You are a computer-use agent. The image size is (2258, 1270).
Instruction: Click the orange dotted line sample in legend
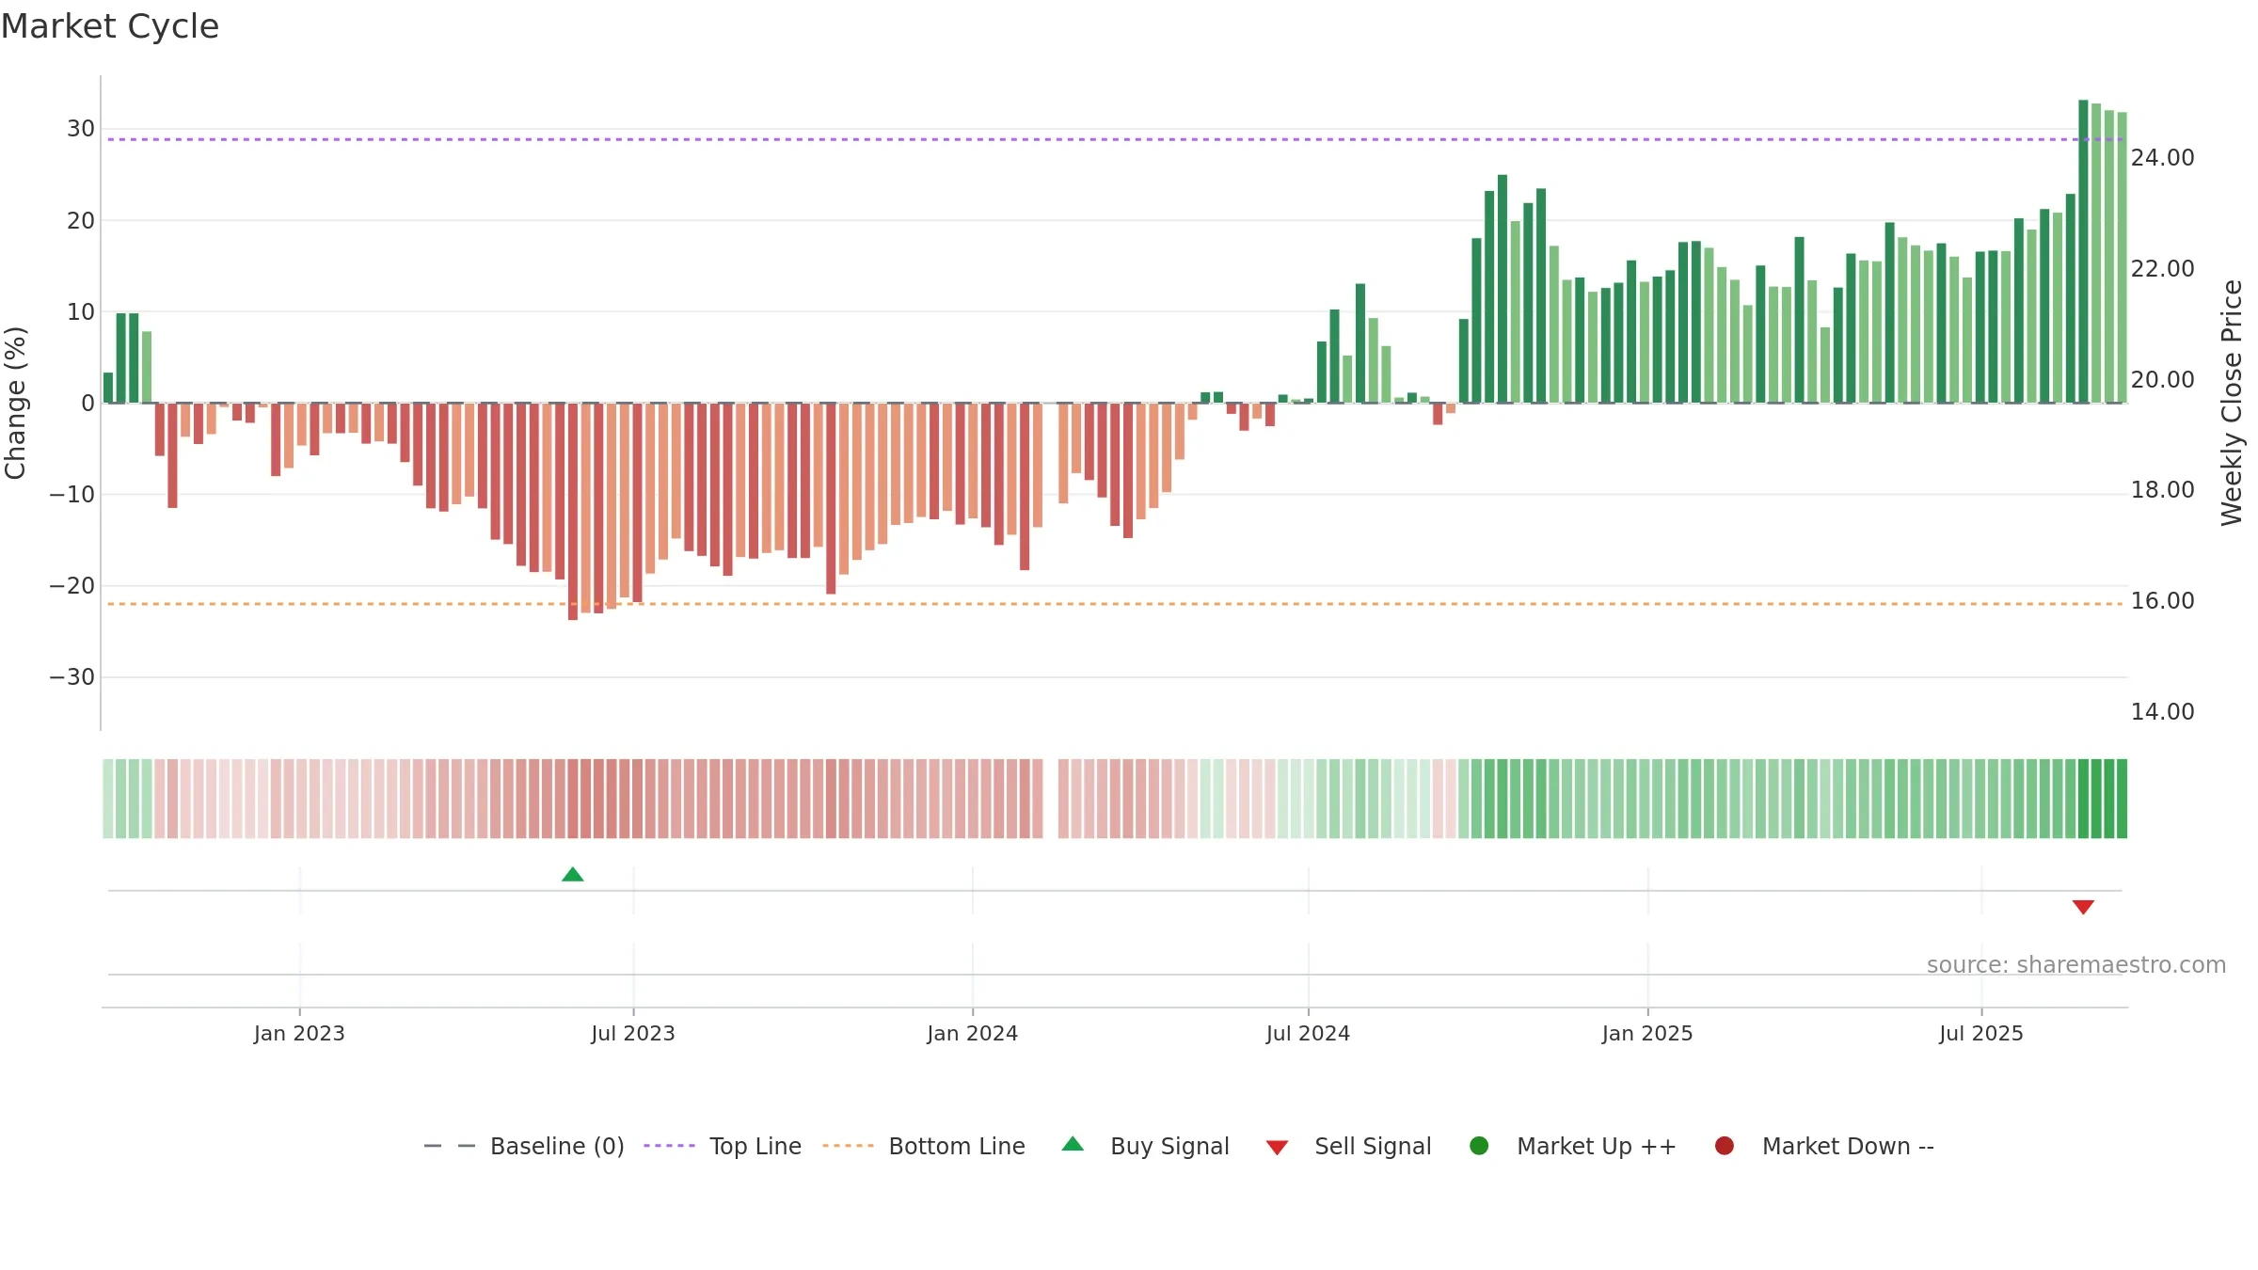pyautogui.click(x=848, y=1146)
